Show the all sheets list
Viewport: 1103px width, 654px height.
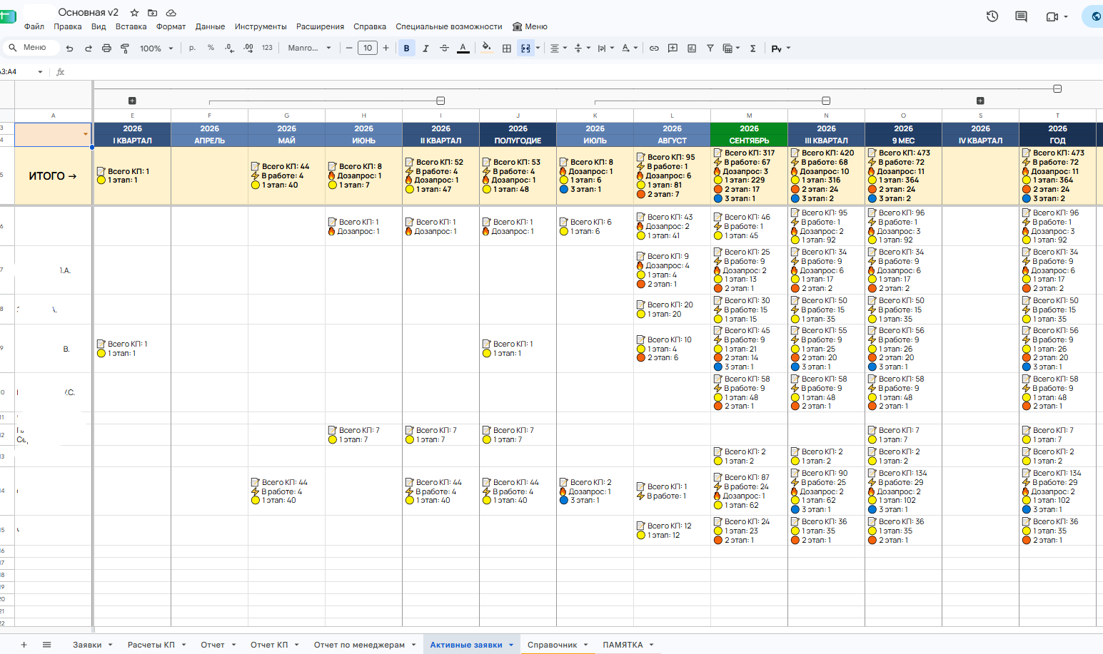46,645
